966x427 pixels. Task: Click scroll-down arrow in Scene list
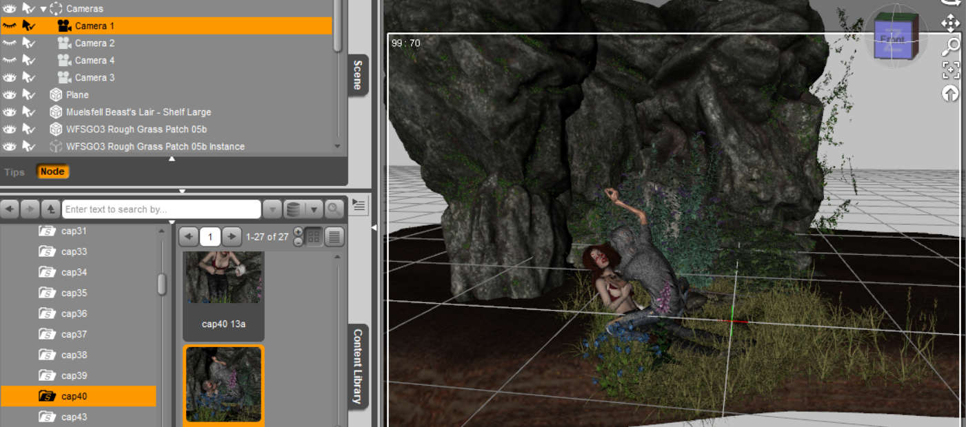coord(337,146)
